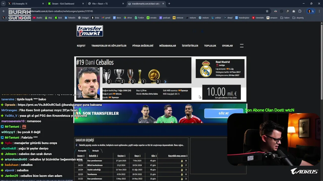The height and width of the screenshot is (181, 323).
Task: Sort table by Gün column
Action: coord(154,156)
